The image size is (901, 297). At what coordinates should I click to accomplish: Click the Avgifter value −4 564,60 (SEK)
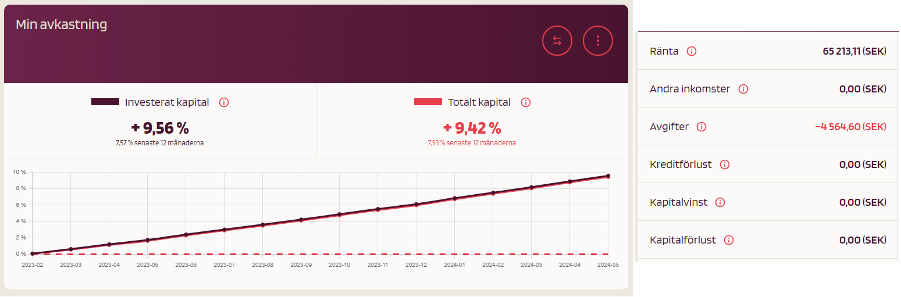pos(850,127)
